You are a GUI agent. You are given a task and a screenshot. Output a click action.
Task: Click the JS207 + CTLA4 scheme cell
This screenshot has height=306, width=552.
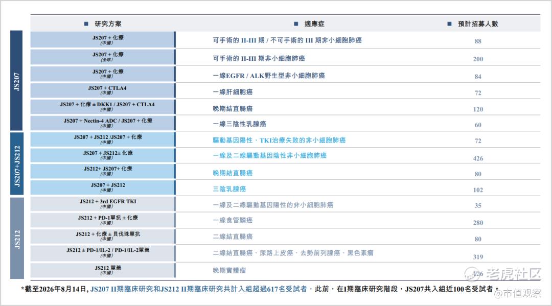(x=103, y=90)
